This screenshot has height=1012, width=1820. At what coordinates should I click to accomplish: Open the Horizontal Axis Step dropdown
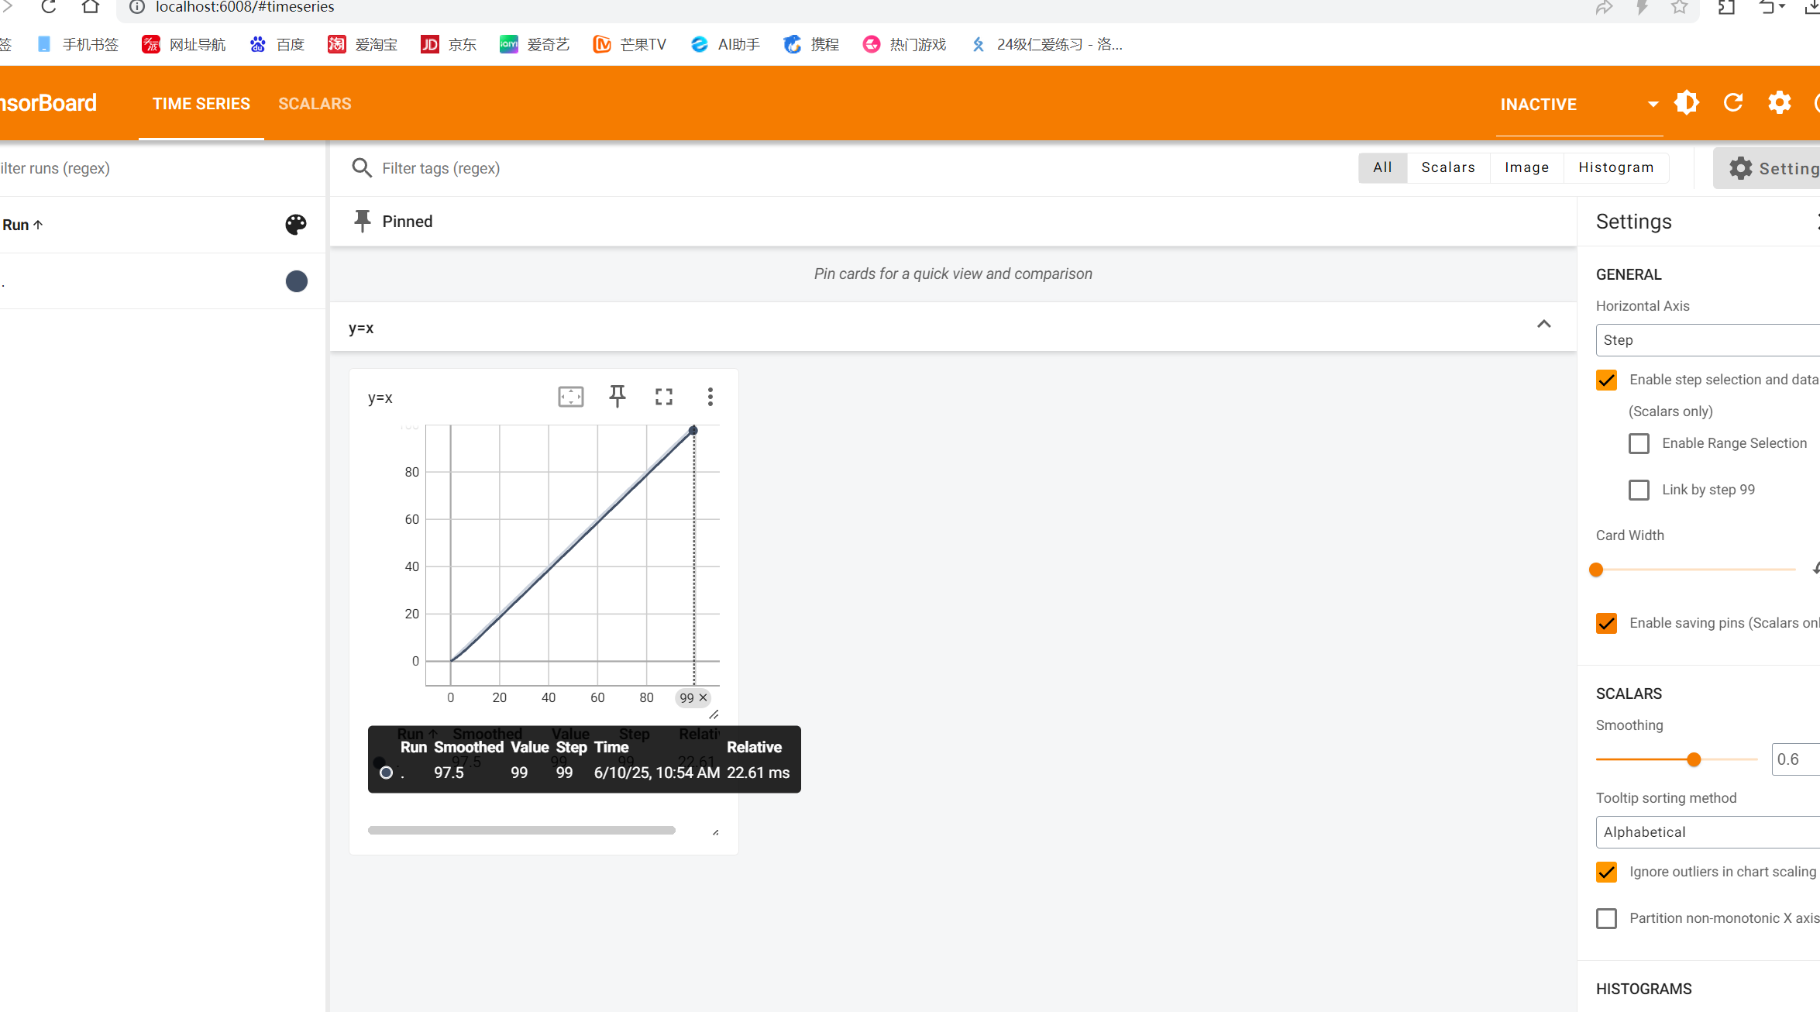[1708, 340]
